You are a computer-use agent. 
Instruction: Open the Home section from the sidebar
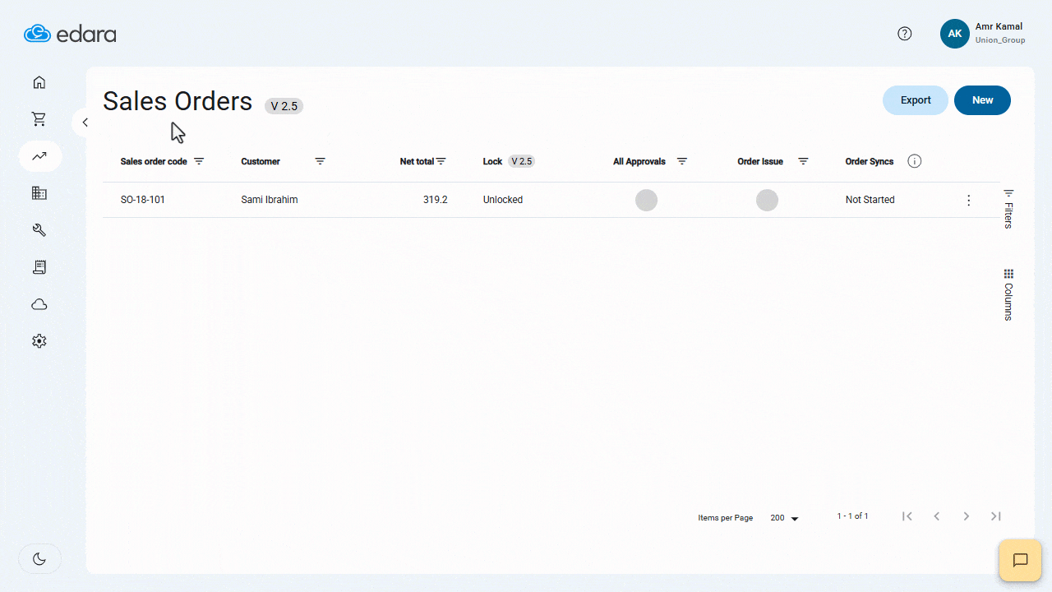(x=39, y=82)
